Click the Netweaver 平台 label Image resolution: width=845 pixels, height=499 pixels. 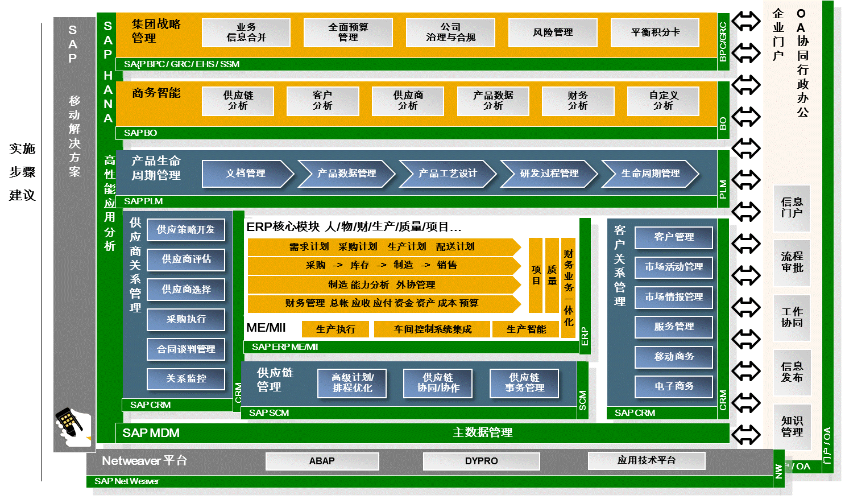[x=144, y=461]
